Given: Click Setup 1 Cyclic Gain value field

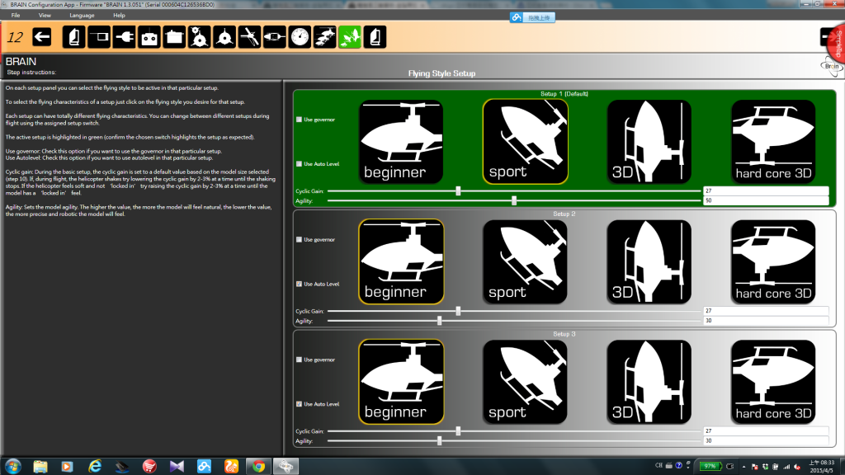Looking at the screenshot, I should (x=766, y=190).
